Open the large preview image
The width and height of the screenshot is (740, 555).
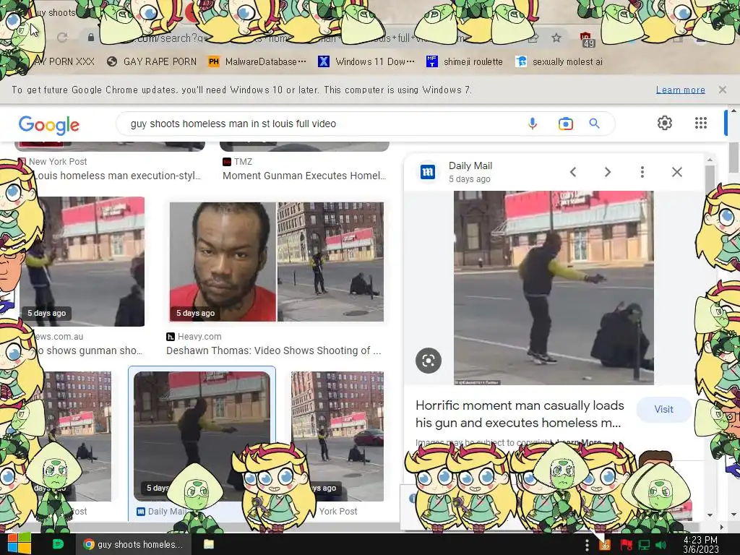point(554,288)
